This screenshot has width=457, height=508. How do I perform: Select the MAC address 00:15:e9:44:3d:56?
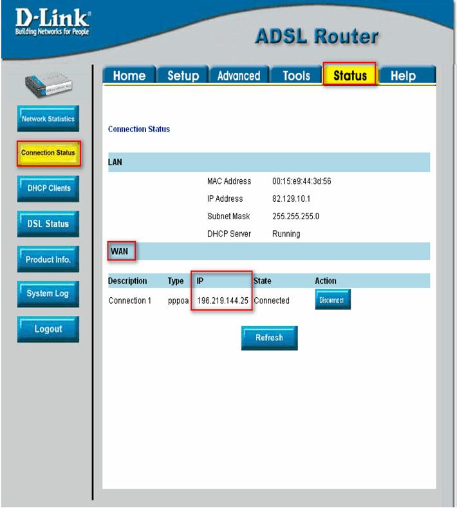click(302, 181)
